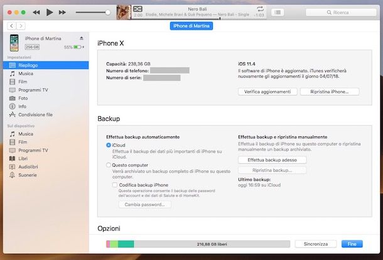Skip to the next track
The image size is (383, 260).
pyautogui.click(x=62, y=12)
